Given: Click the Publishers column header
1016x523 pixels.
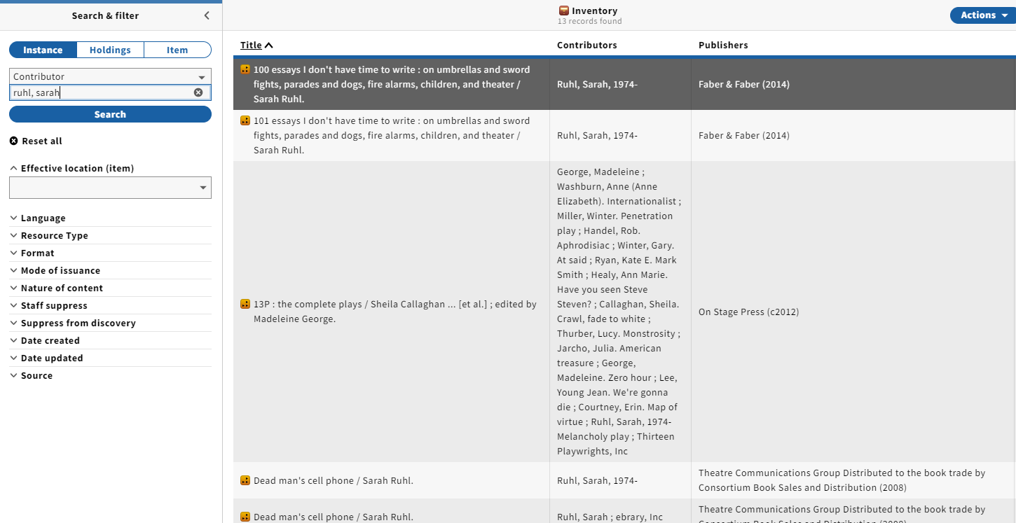Looking at the screenshot, I should pos(723,45).
